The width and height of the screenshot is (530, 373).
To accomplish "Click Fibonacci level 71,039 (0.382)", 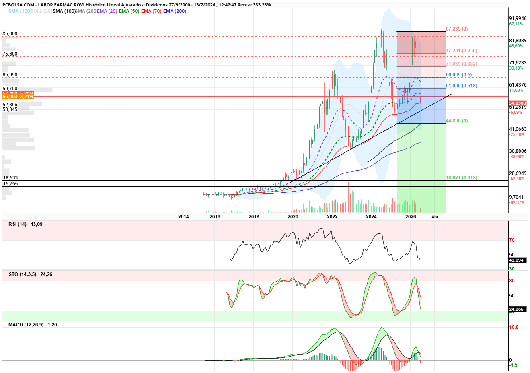I will 462,64.
